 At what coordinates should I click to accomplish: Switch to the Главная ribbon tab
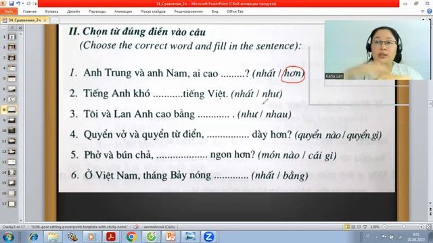click(x=30, y=11)
